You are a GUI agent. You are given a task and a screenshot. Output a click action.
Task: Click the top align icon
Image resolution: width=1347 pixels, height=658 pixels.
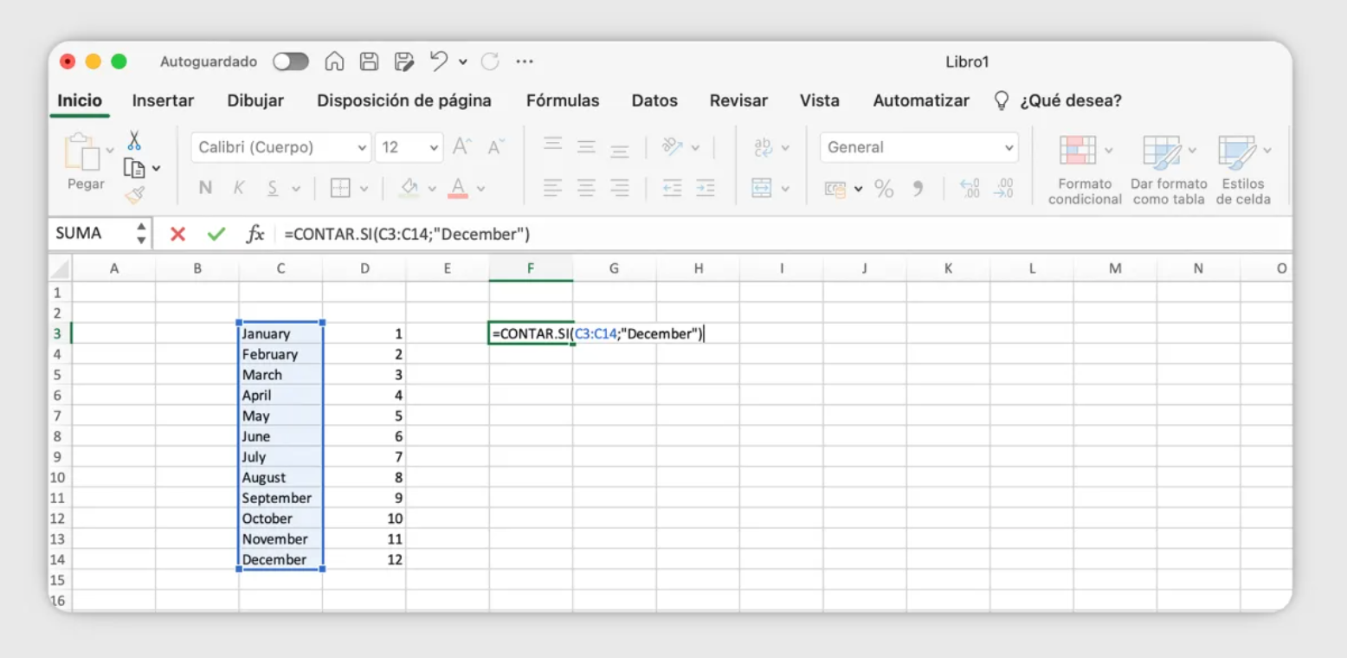[x=553, y=145]
